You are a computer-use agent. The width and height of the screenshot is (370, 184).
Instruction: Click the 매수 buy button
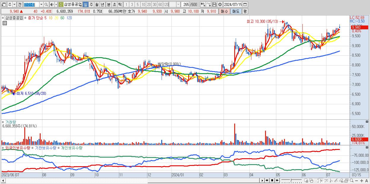coord(224,11)
